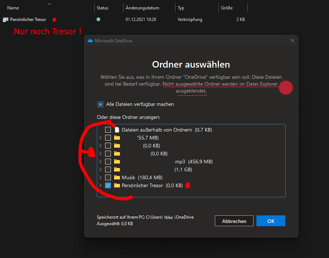
Task: Expand the mp3 456,9 MB folder
Action: click(x=100, y=162)
